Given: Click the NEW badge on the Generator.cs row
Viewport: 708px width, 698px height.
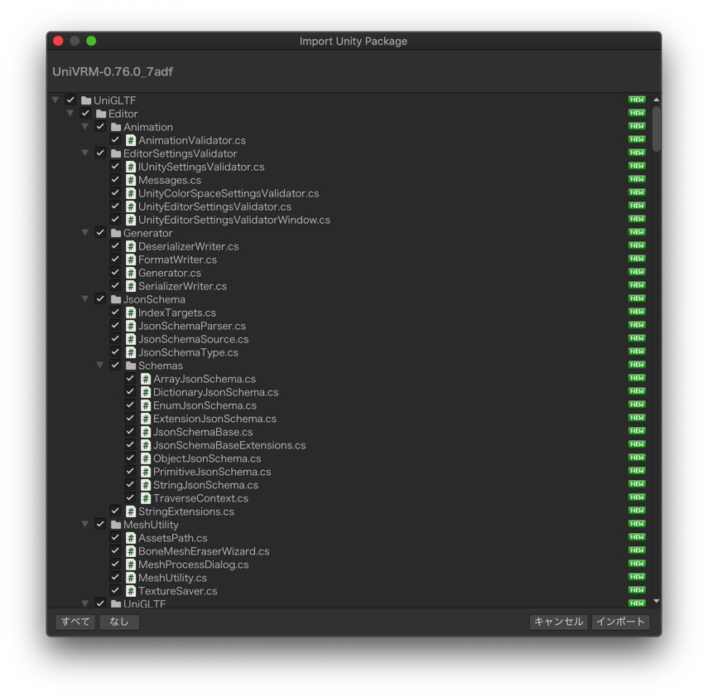Looking at the screenshot, I should [x=636, y=273].
